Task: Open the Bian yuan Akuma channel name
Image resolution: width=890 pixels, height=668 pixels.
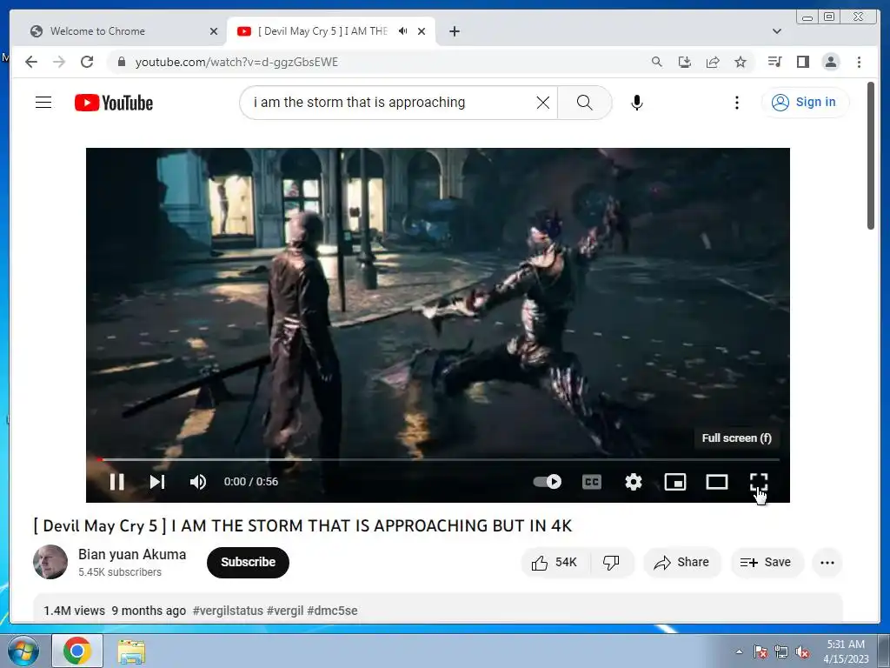Action: 132,554
